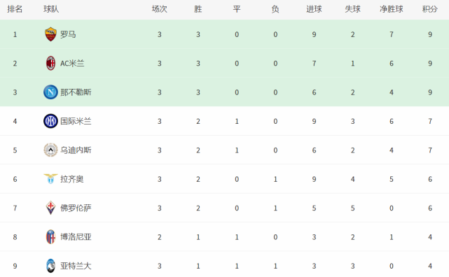
Task: Open the 拉齐奥 team name
Action: coord(72,179)
